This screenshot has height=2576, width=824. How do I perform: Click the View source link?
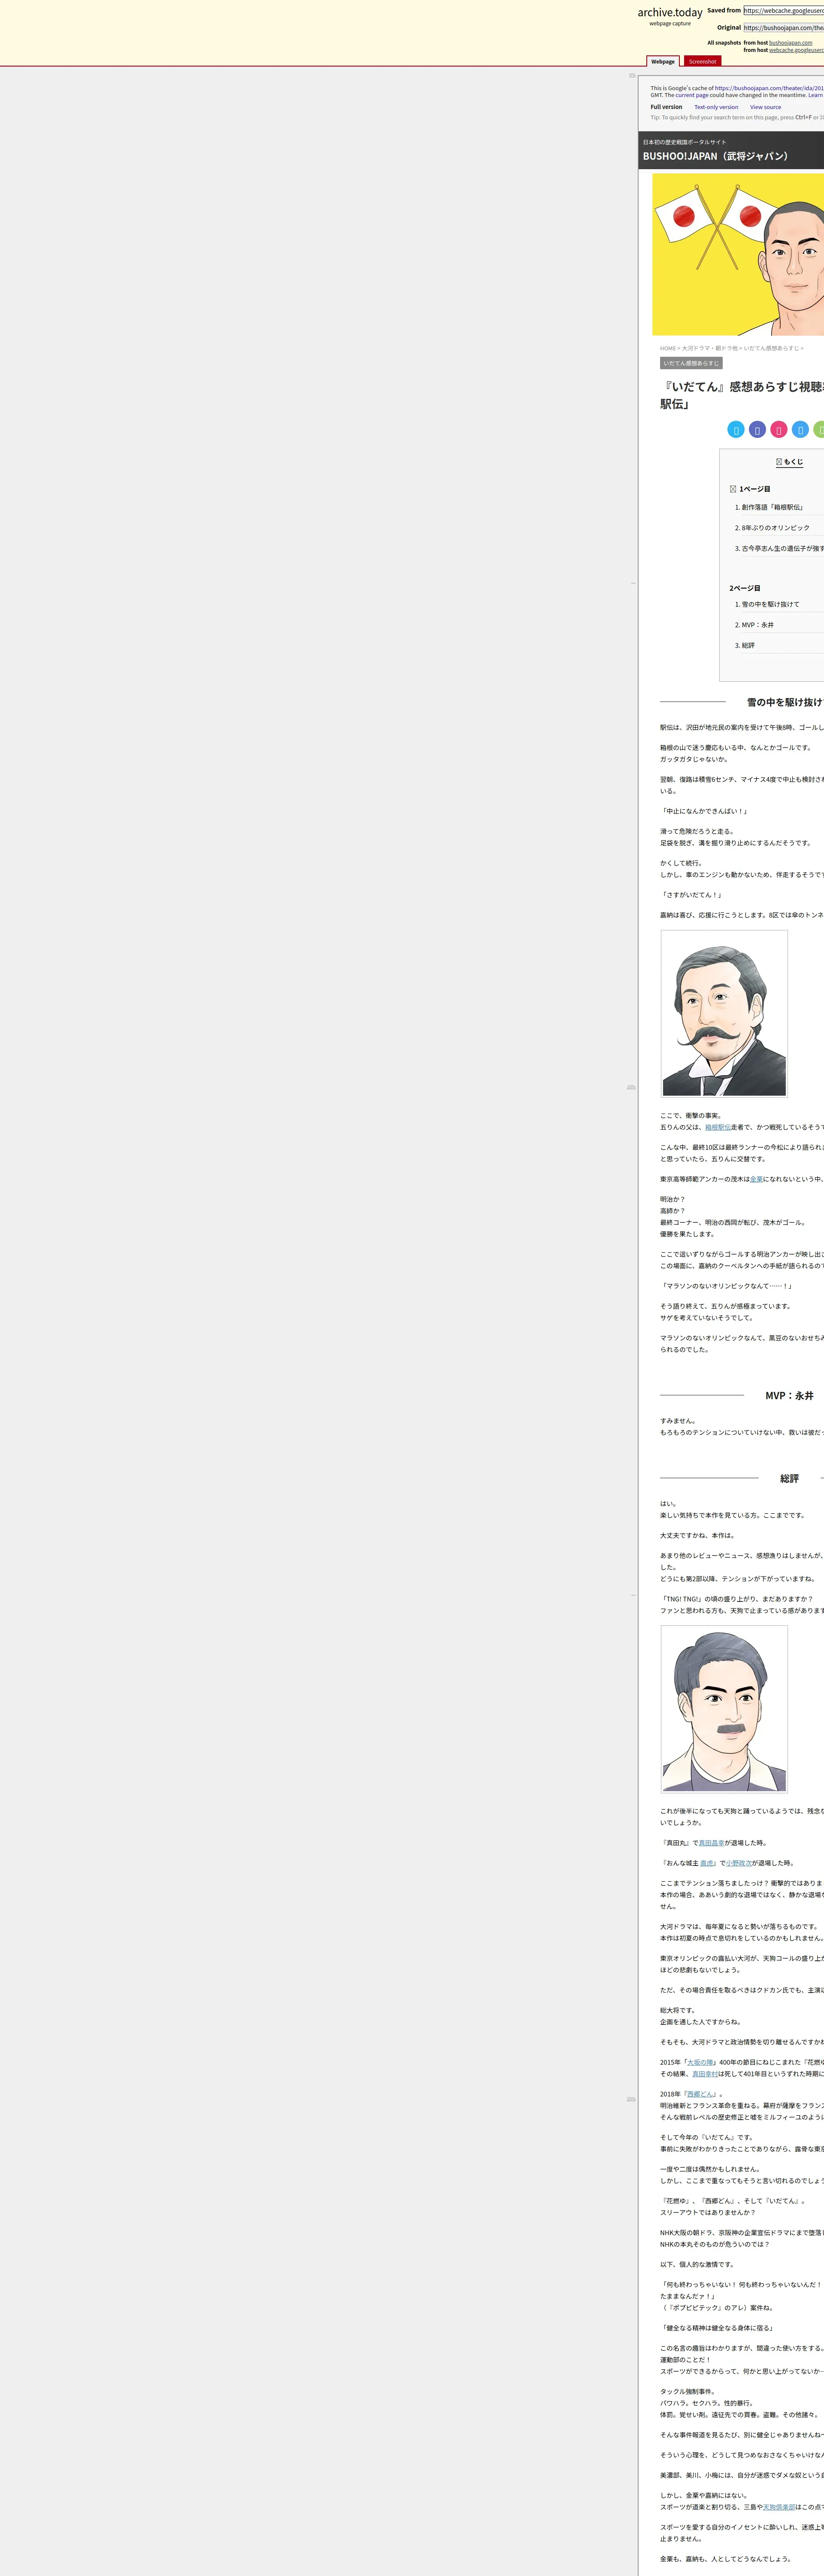(765, 107)
